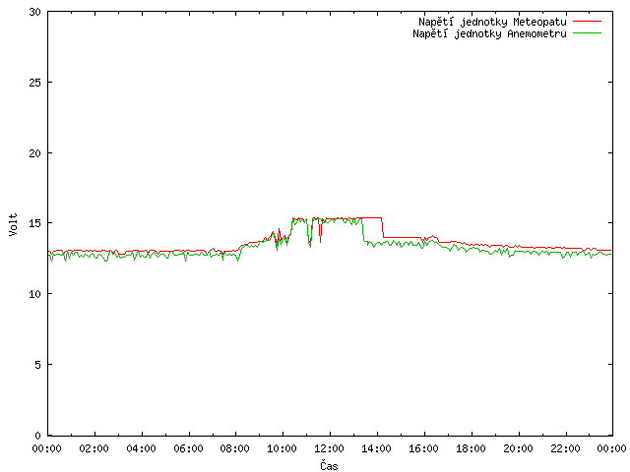Screen dimensions: 630x472
Task: Click the y-axis label 5
Action: tap(37, 365)
